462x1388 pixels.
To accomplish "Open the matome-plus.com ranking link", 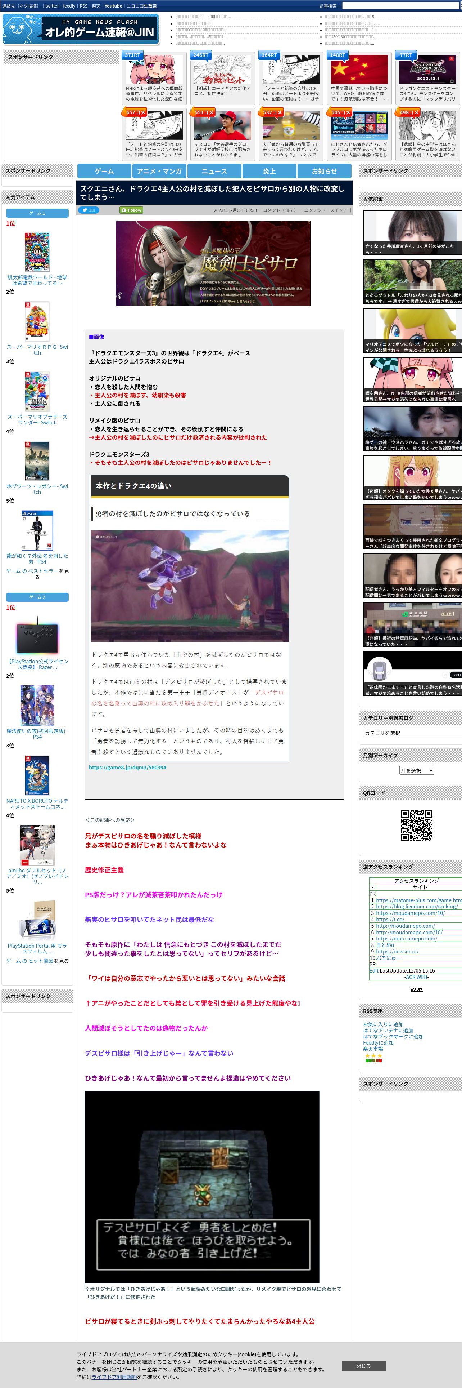I will point(418,900).
